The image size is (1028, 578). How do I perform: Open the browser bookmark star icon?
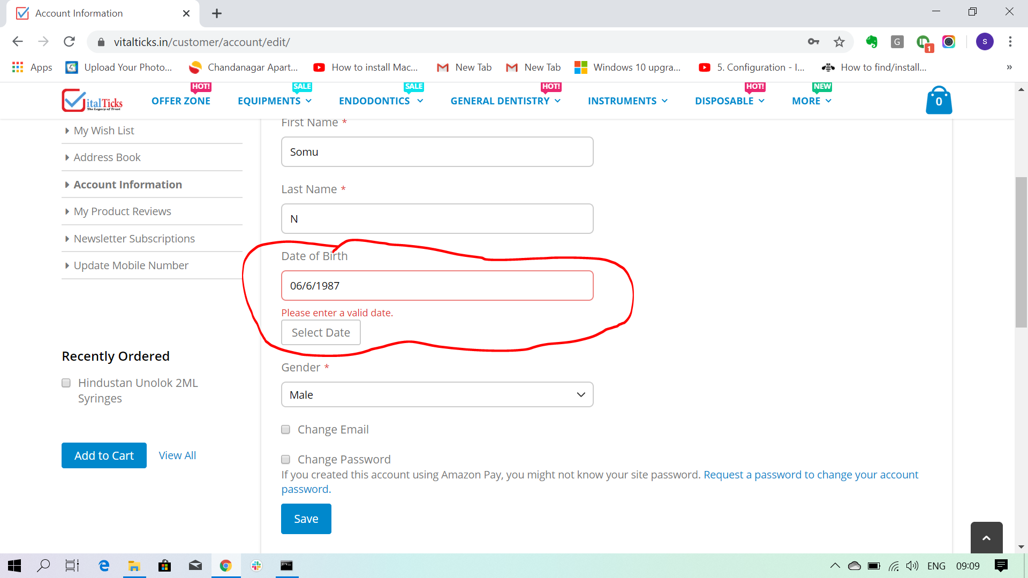pyautogui.click(x=840, y=42)
